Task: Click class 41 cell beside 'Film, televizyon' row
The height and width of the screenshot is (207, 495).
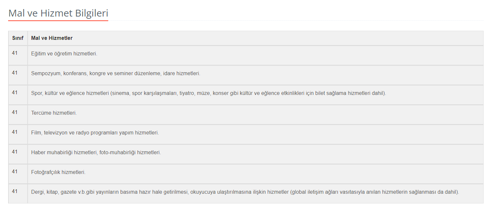Action: point(15,132)
